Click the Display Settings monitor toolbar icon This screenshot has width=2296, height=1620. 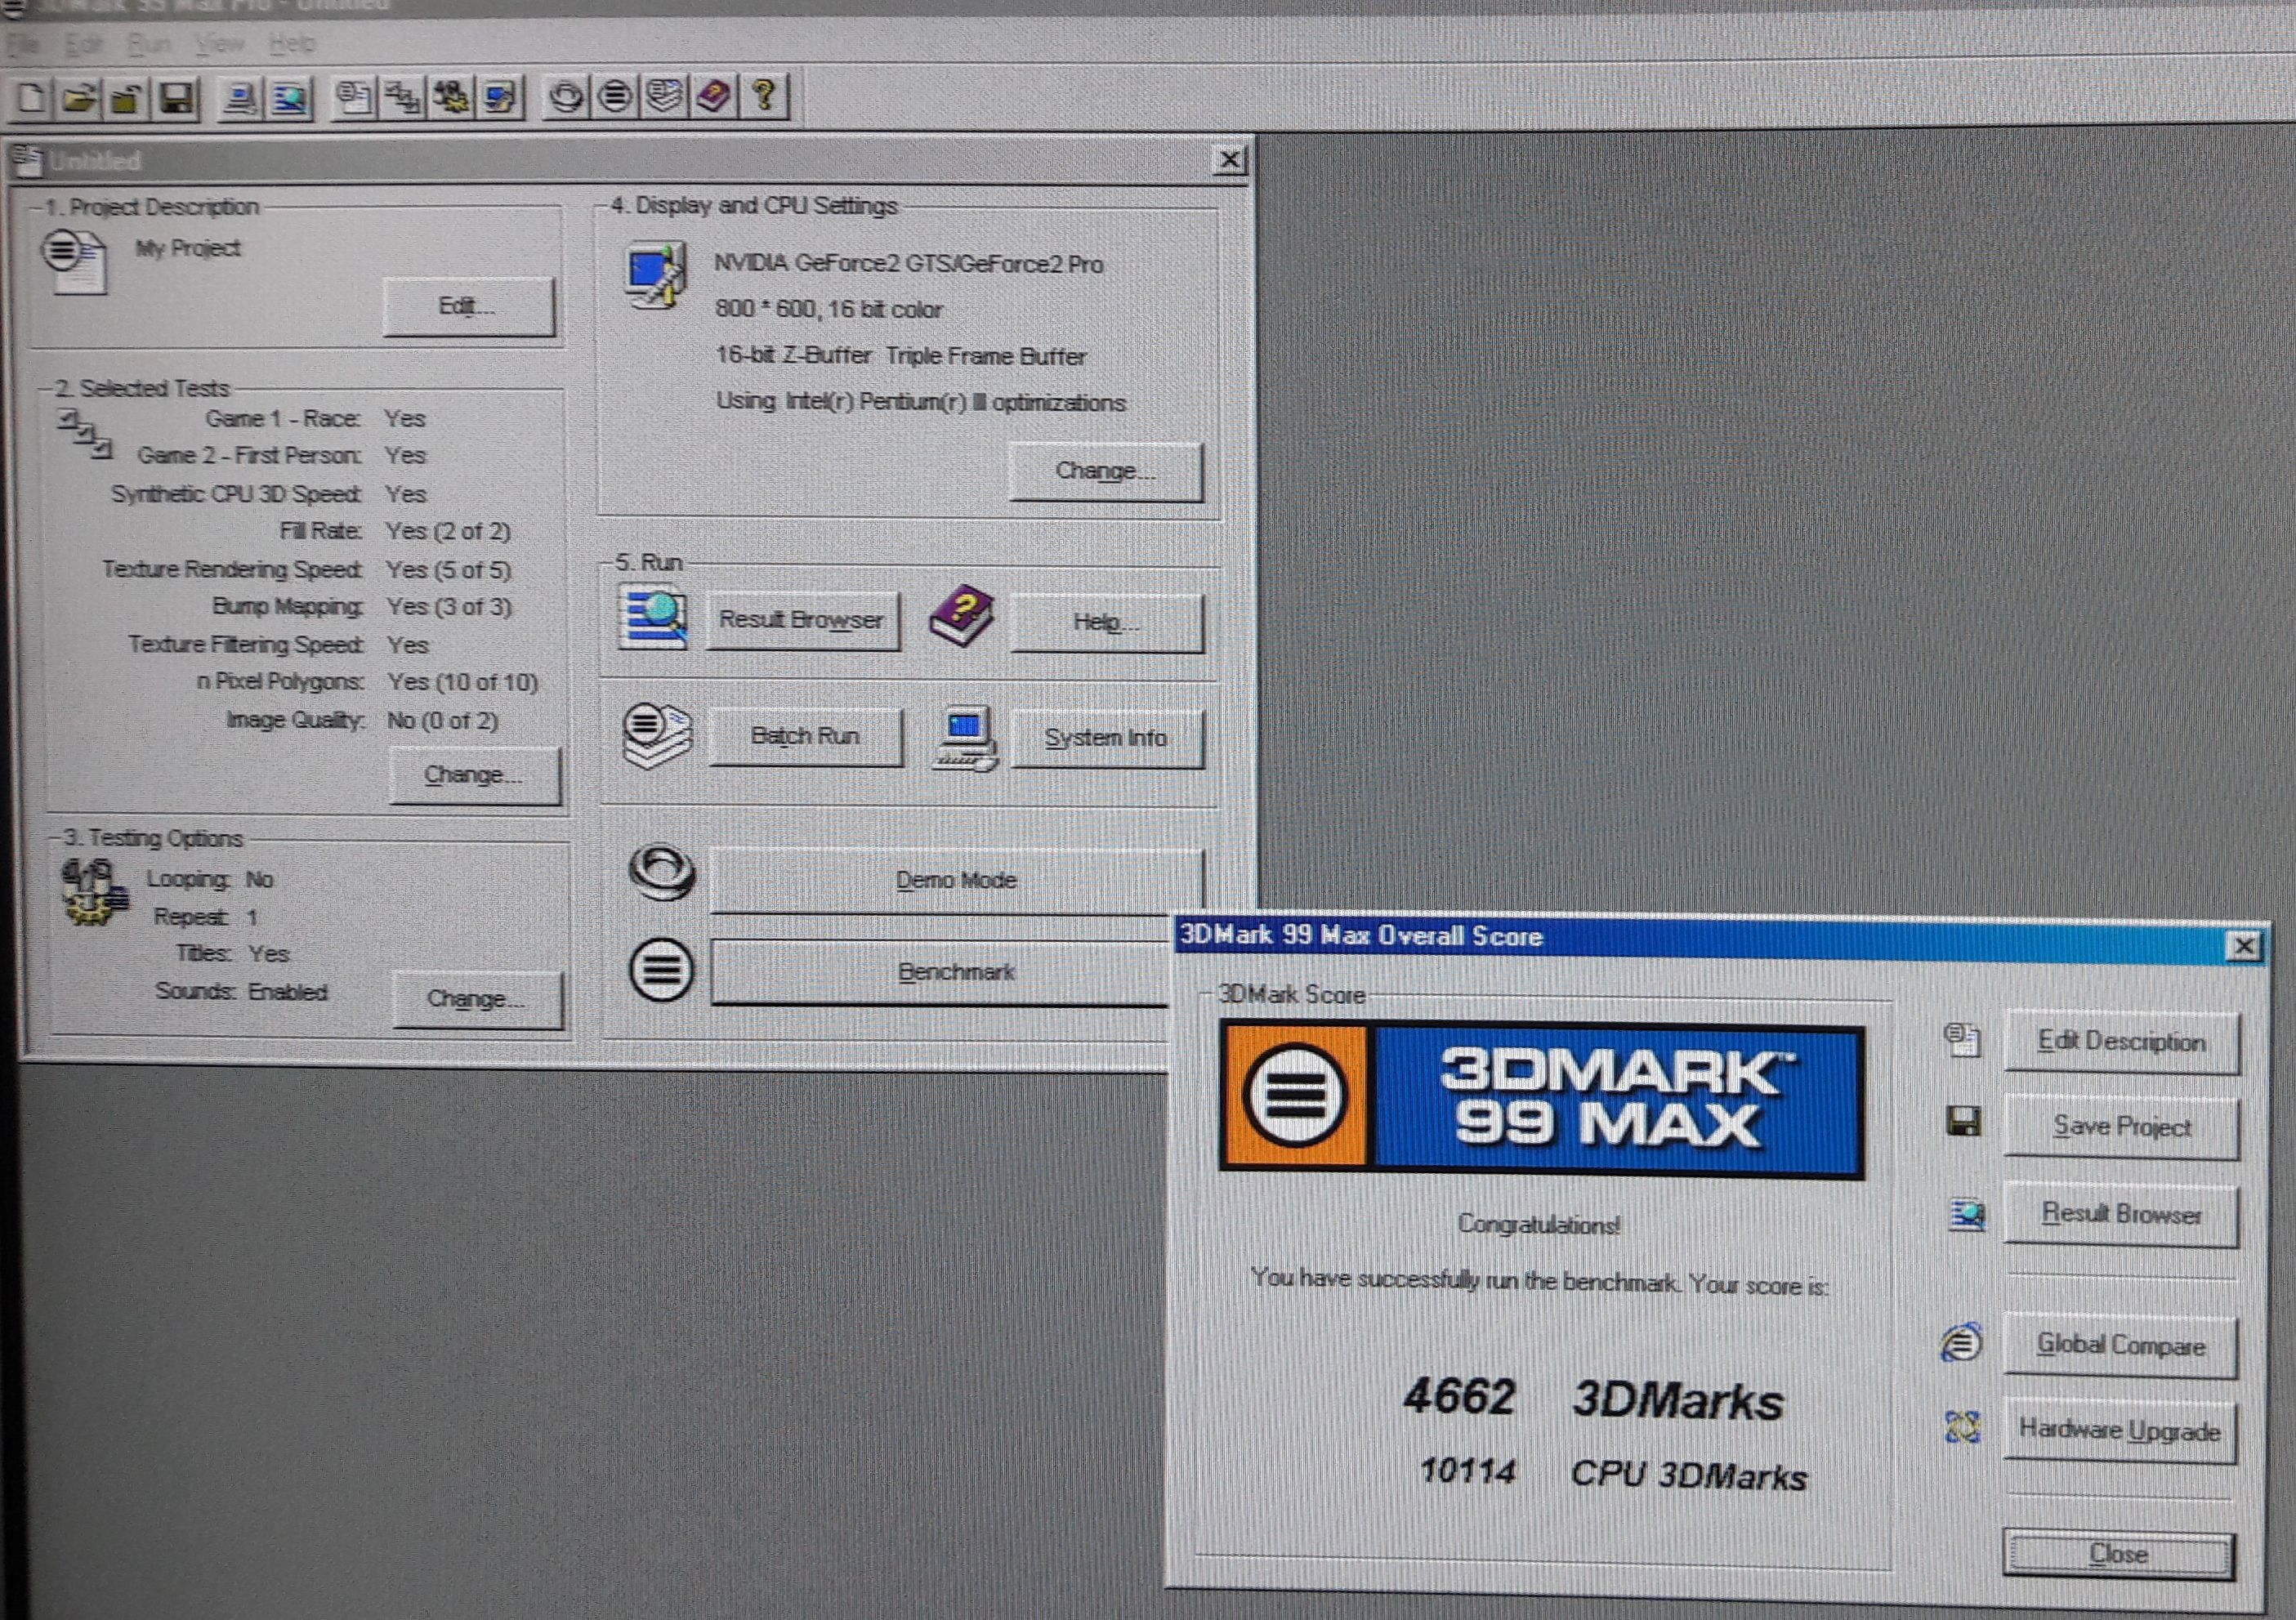[x=500, y=97]
